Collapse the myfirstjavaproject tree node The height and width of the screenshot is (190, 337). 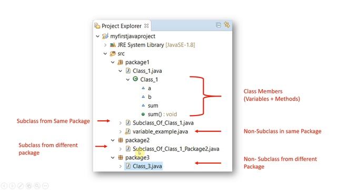click(x=97, y=36)
